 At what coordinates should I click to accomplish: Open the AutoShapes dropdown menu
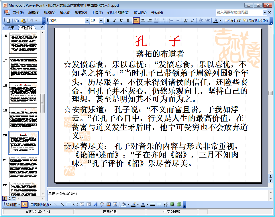[x=41, y=204]
